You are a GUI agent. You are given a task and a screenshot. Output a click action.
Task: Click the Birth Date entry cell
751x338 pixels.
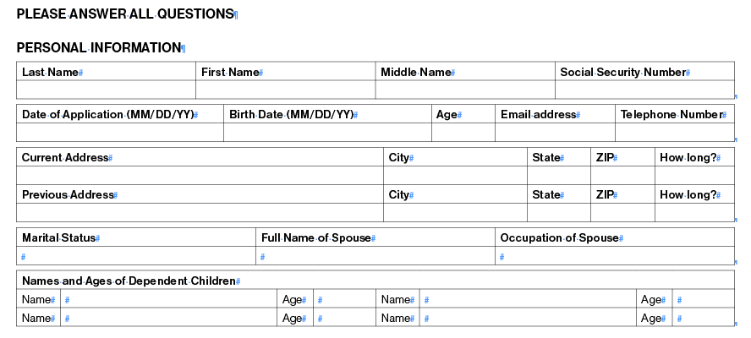coord(327,132)
